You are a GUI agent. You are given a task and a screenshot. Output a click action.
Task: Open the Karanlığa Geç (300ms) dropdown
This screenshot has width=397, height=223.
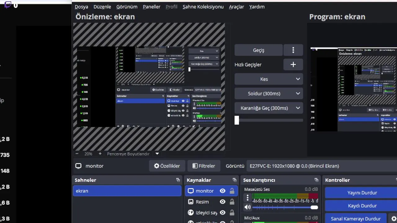(269, 108)
